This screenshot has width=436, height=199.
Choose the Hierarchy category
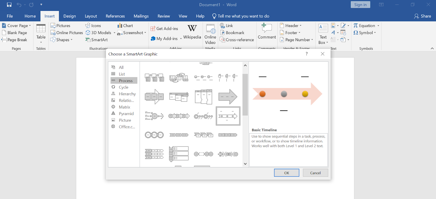124,94
